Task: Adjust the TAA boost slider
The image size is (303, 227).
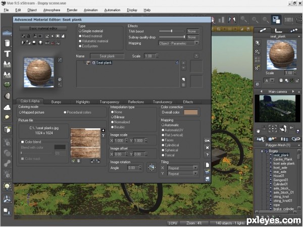Action: click(172, 31)
